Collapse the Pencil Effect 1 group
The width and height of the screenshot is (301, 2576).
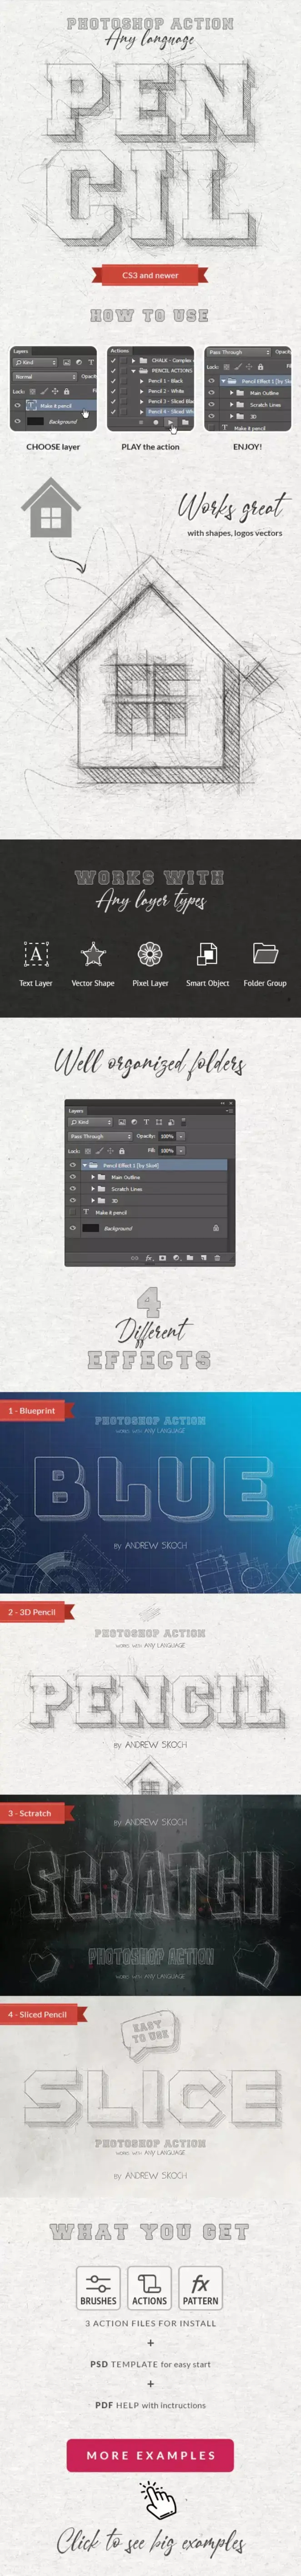pyautogui.click(x=85, y=1165)
